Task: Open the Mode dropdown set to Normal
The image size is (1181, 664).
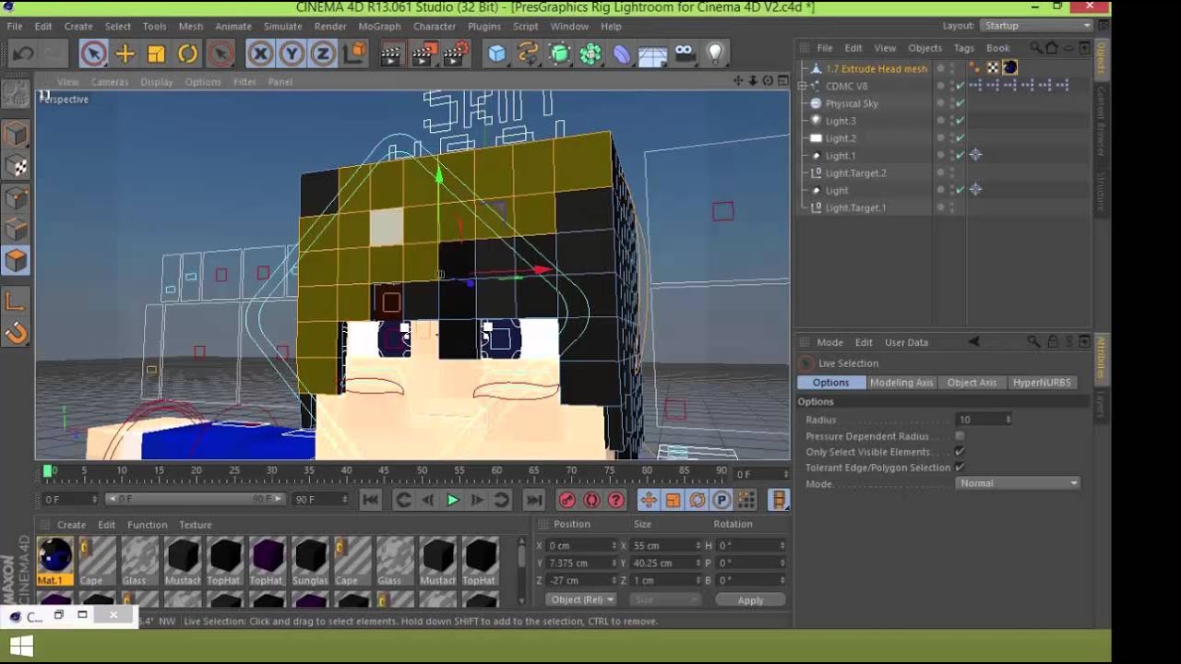Action: [1018, 483]
